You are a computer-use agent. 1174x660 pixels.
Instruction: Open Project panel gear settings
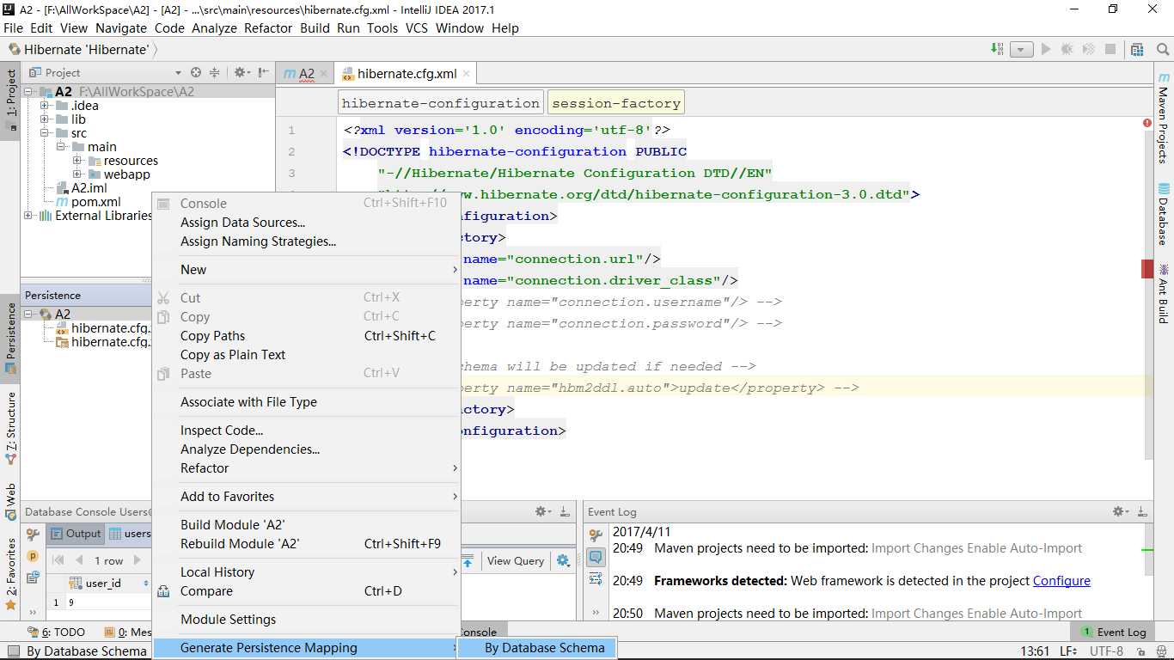click(242, 73)
